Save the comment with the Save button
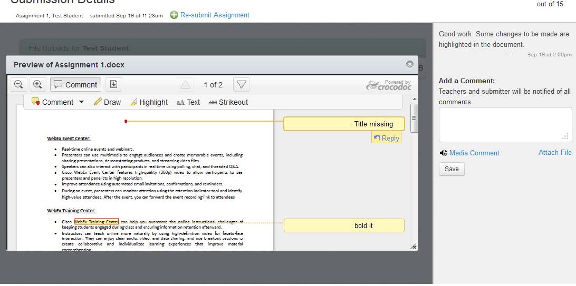Image resolution: width=576 pixels, height=286 pixels. [452, 169]
